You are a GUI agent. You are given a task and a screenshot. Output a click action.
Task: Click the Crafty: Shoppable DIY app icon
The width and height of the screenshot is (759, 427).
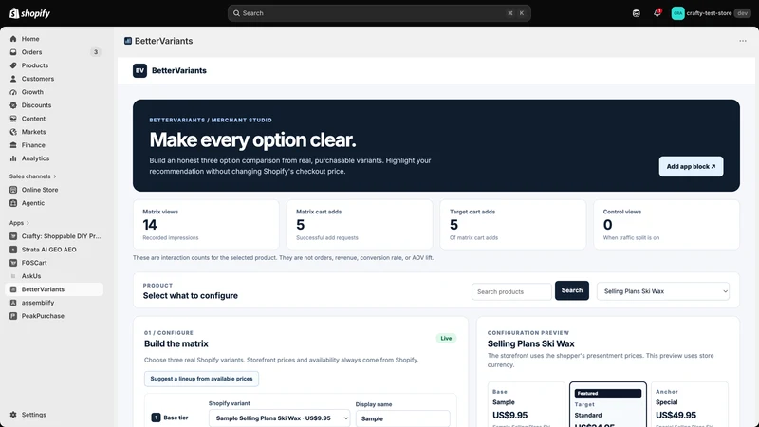tap(13, 236)
